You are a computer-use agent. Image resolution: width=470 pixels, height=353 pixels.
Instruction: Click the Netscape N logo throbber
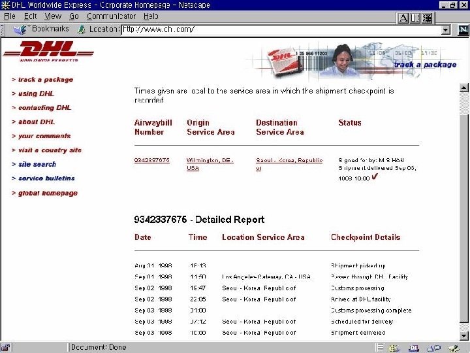click(x=463, y=29)
